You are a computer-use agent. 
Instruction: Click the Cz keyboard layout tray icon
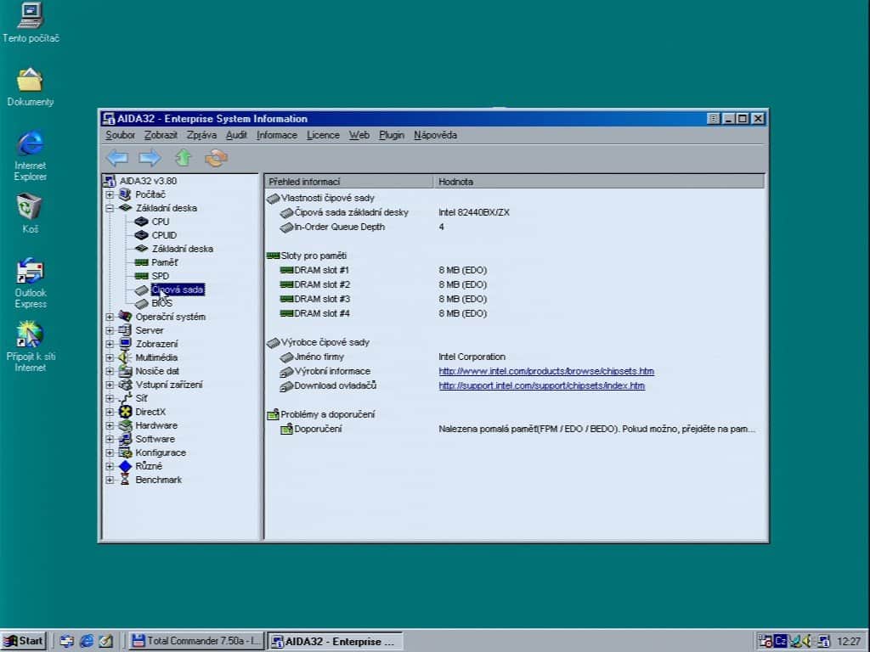pos(781,641)
